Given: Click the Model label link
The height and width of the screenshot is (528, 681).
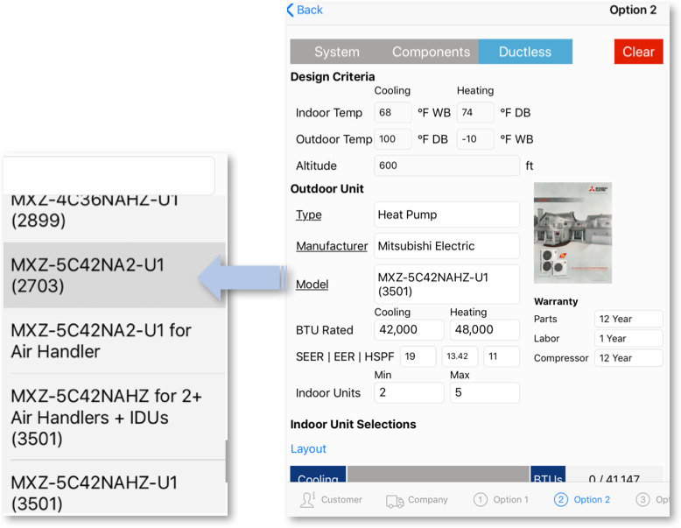Looking at the screenshot, I should tap(312, 285).
